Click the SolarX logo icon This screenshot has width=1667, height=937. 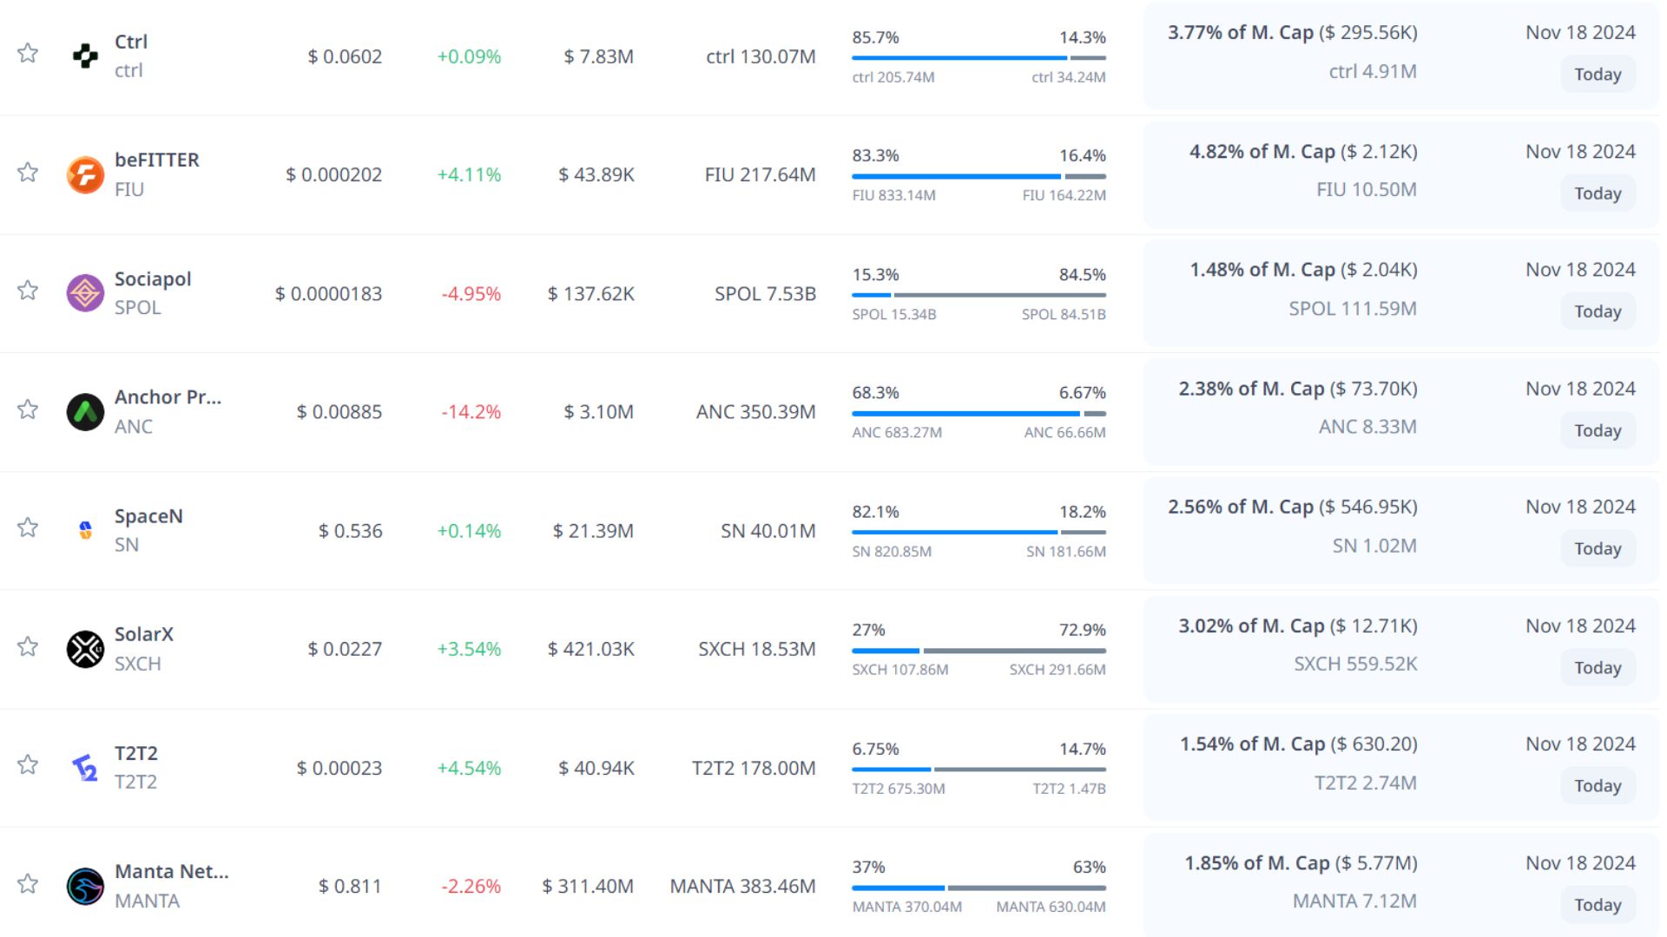(85, 649)
